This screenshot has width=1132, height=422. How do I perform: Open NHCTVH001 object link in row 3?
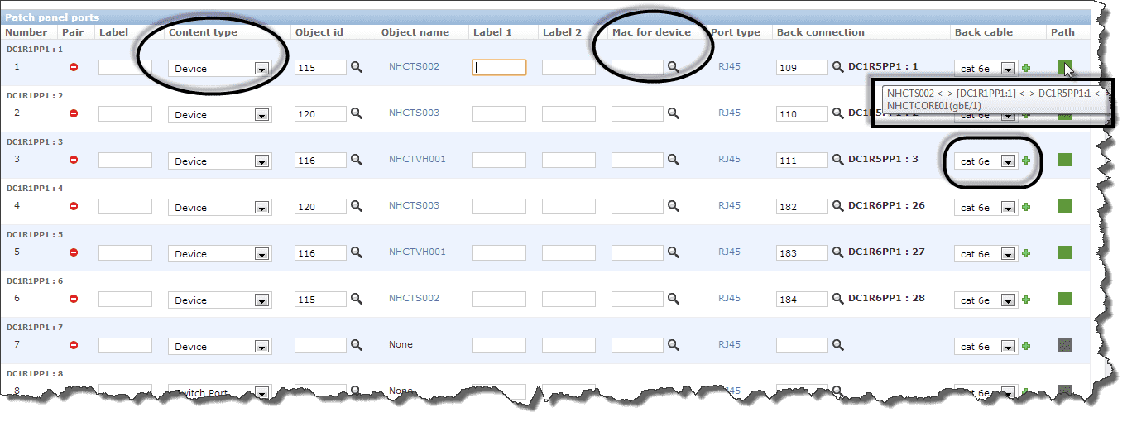click(417, 159)
